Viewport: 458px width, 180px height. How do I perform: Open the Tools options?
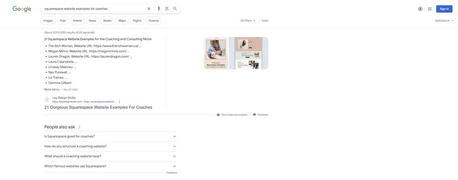(x=265, y=21)
